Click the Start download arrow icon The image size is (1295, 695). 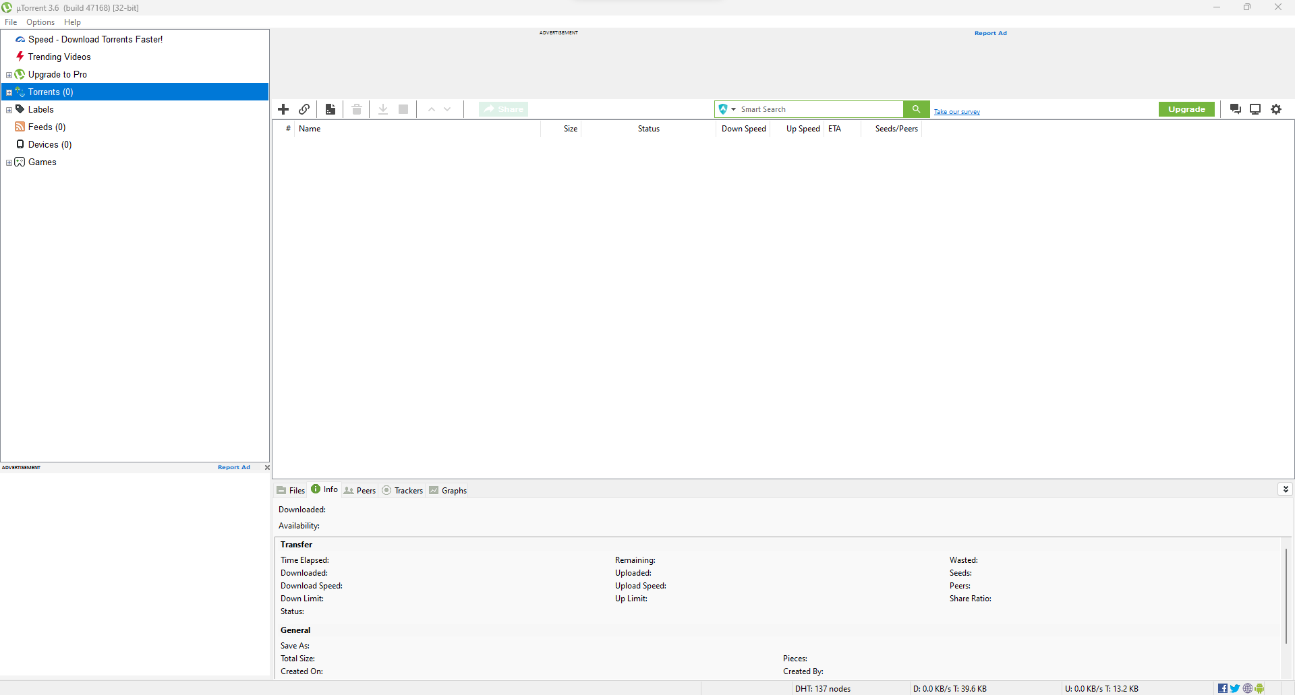pos(383,109)
